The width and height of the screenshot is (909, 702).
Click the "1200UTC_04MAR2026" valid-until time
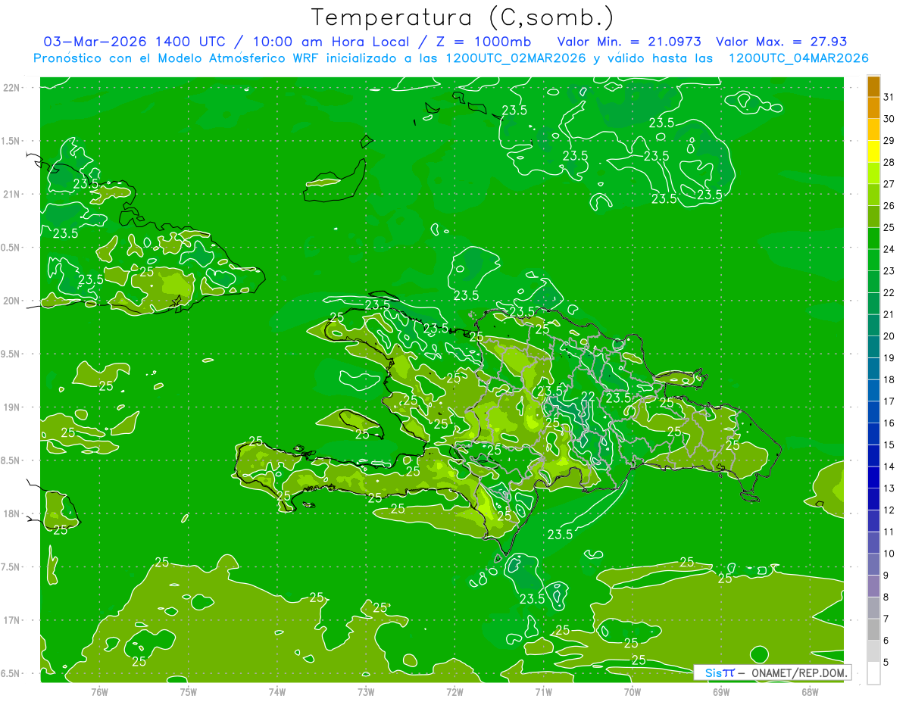tap(798, 58)
